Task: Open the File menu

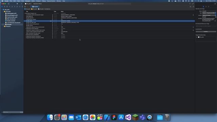Action: [11, 1]
